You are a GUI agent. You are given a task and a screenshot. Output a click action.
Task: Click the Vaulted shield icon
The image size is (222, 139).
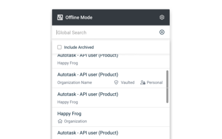pyautogui.click(x=116, y=82)
